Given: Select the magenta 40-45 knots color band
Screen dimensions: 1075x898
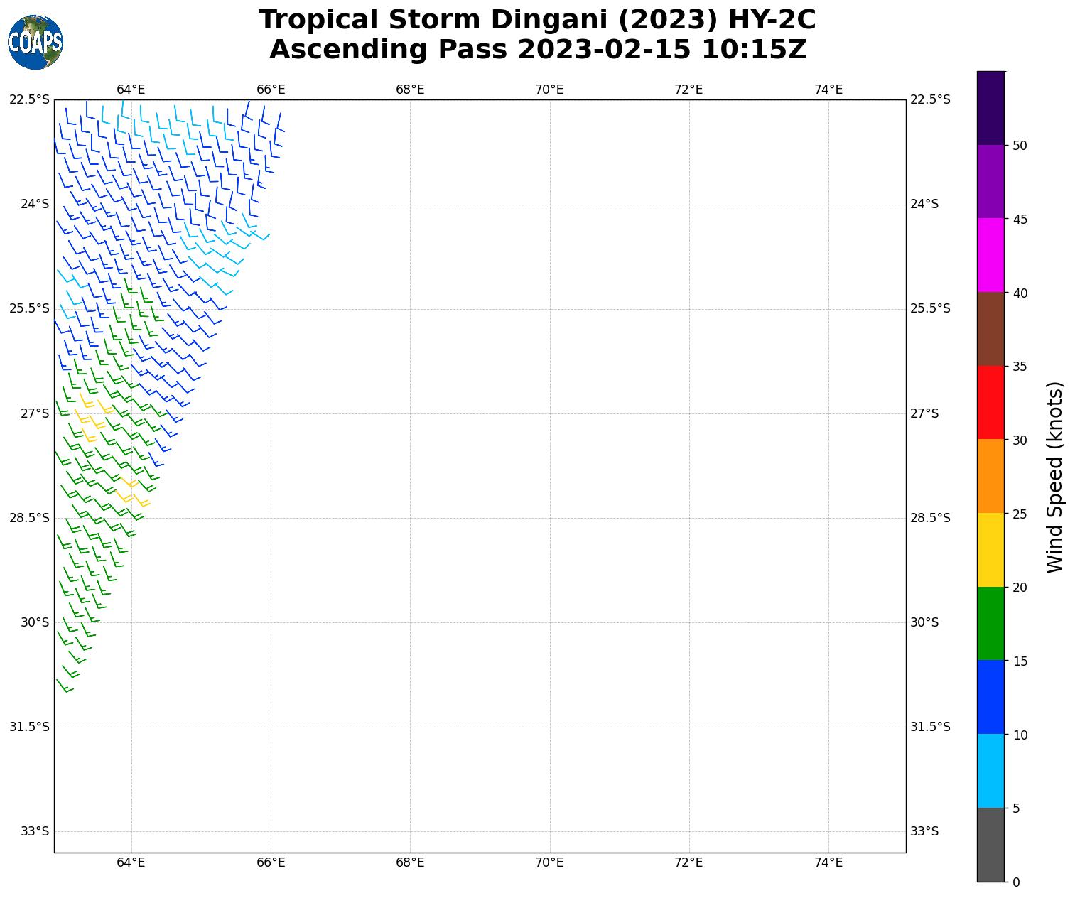Looking at the screenshot, I should [x=990, y=255].
